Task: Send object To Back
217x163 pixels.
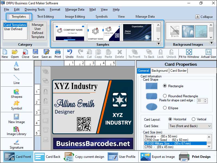Action: (x=149, y=54)
